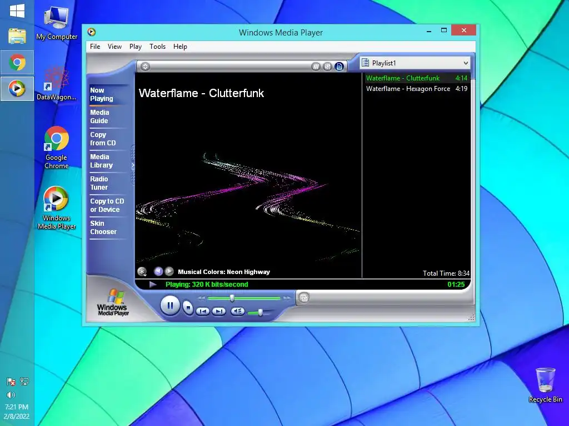Image resolution: width=569 pixels, height=426 pixels.
Task: Open File Explorer from the taskbar
Action: coord(17,36)
